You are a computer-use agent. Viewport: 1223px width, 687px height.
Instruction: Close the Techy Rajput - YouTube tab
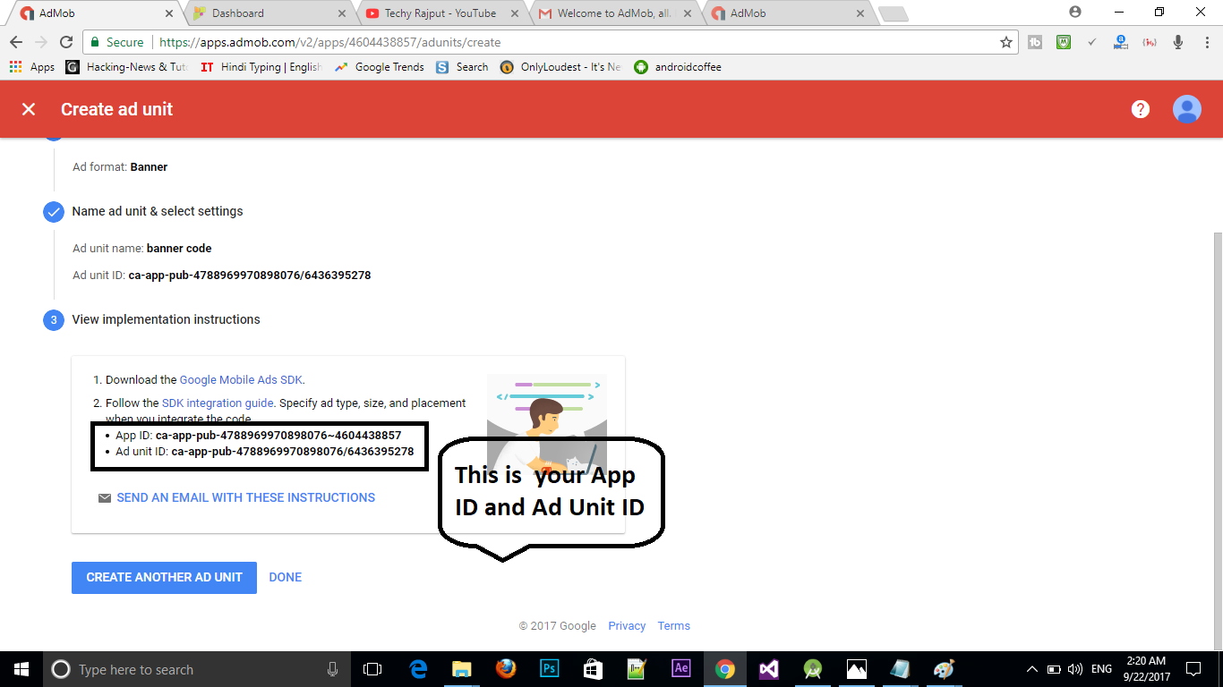click(514, 13)
